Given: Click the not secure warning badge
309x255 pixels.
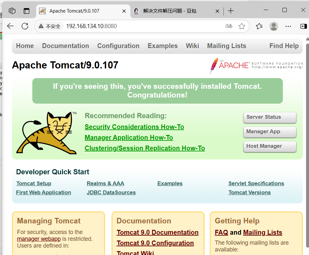Looking at the screenshot, I should [x=50, y=26].
